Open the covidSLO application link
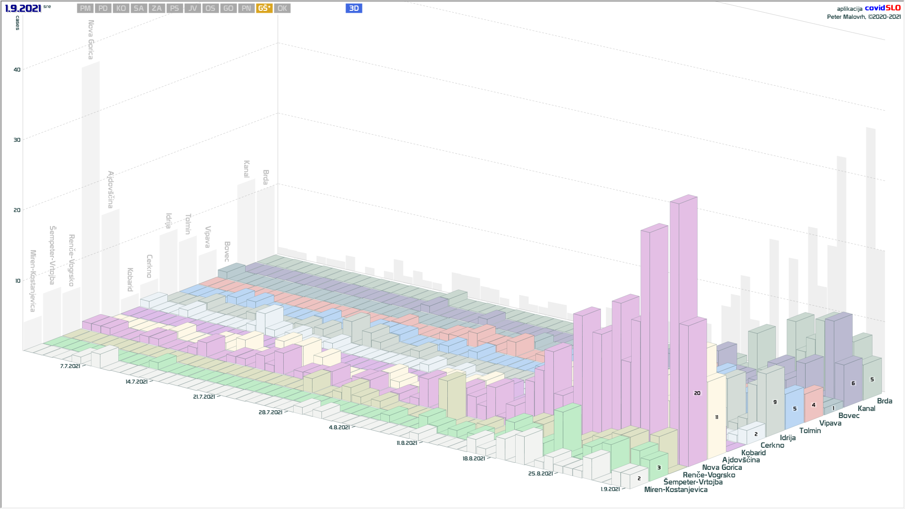 pyautogui.click(x=882, y=8)
